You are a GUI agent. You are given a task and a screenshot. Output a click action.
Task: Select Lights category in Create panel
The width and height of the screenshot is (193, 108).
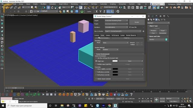point(154,19)
